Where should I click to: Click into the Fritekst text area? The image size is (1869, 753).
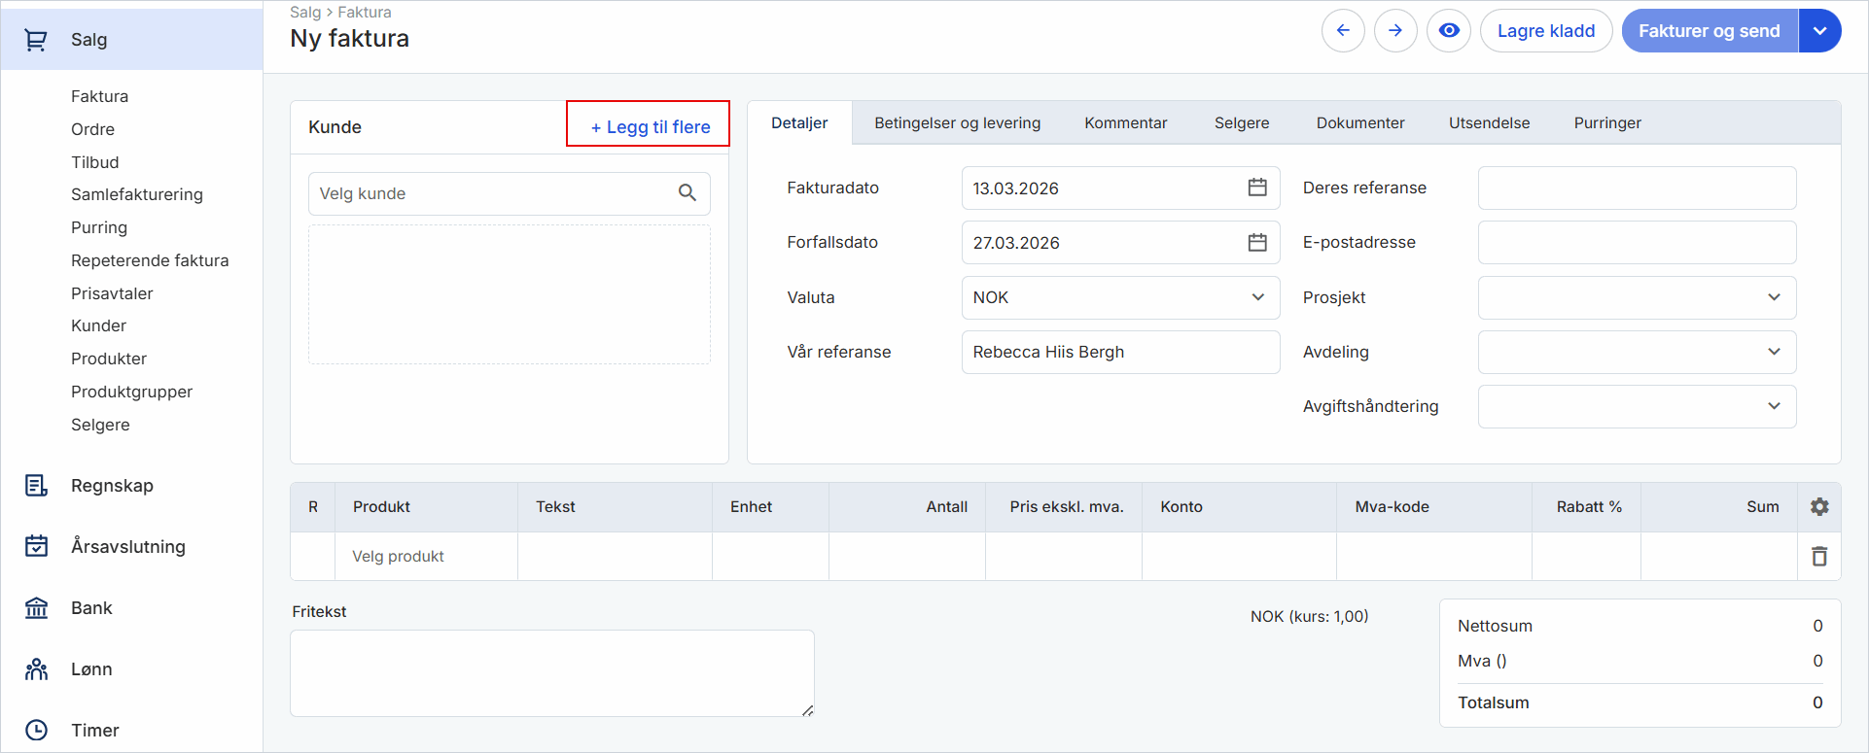click(x=551, y=672)
